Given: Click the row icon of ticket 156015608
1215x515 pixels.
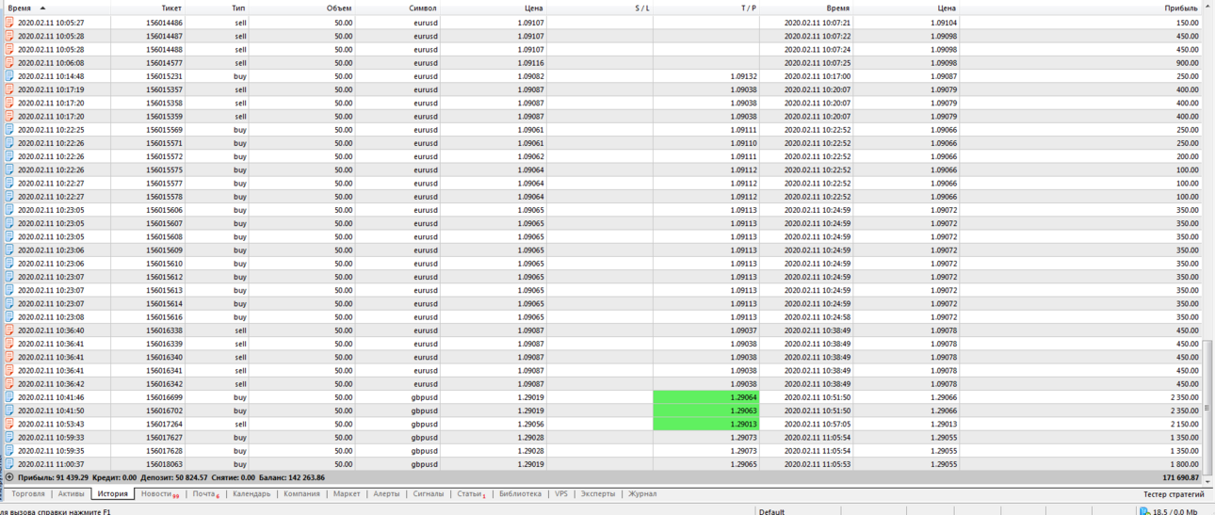Looking at the screenshot, I should click(x=9, y=236).
